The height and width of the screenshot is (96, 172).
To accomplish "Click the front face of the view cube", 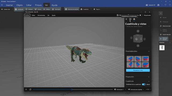I will point(136,39).
